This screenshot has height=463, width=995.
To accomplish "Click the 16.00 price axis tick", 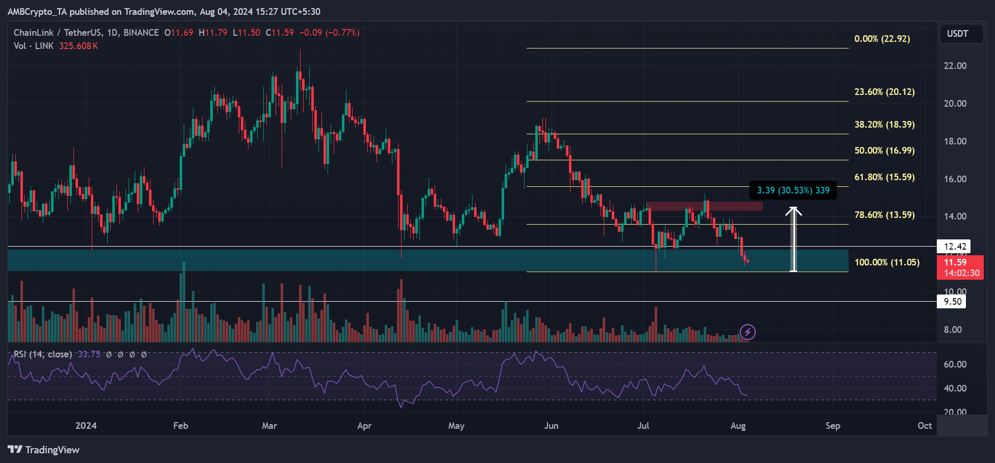I will [x=955, y=179].
